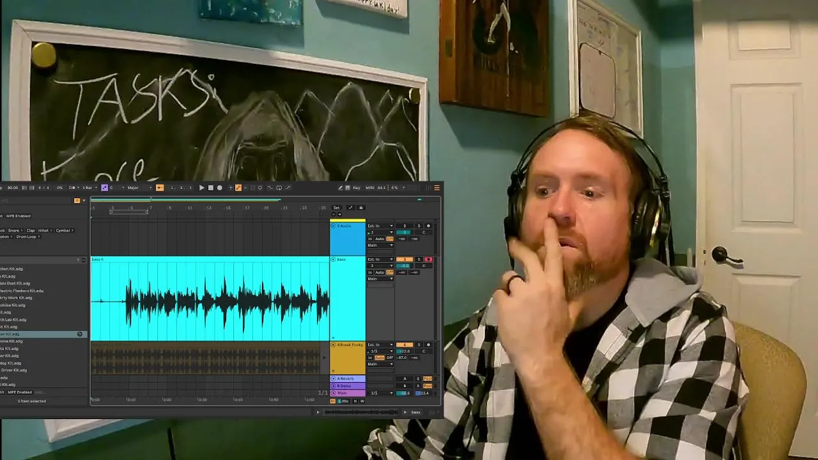Image resolution: width=818 pixels, height=460 pixels.
Task: Toggle the Key map mode button
Action: click(x=357, y=188)
